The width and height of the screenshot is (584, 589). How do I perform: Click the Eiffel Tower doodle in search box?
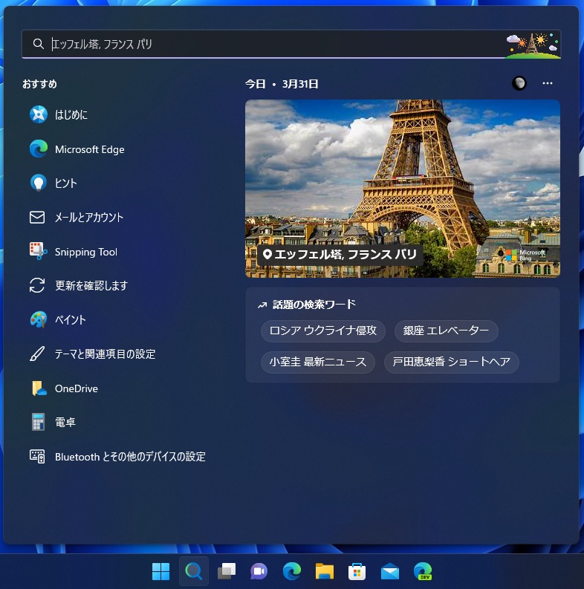(x=533, y=45)
